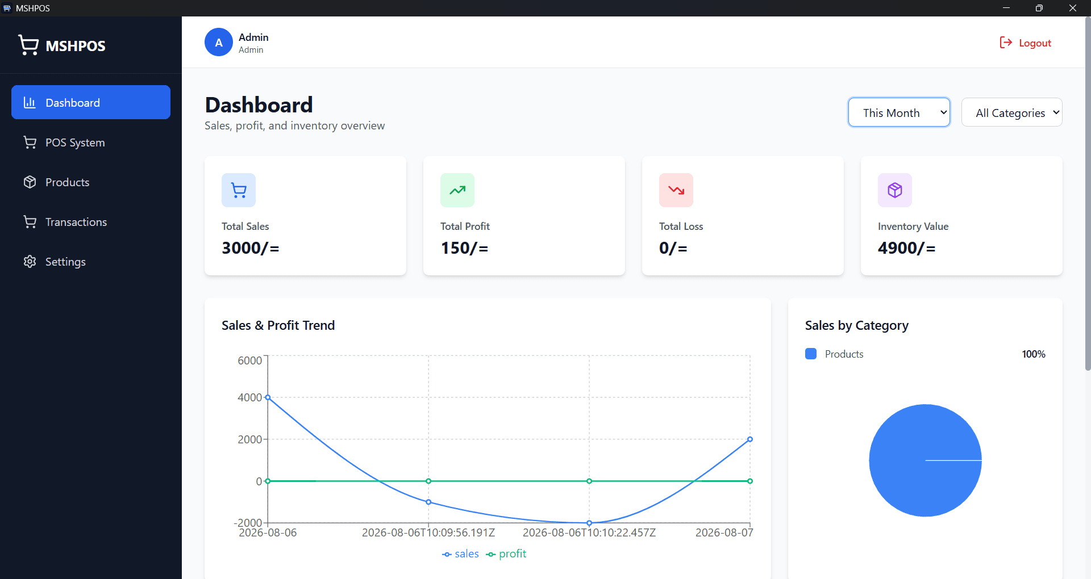Click the Sales & Profit Trend heading

point(278,325)
